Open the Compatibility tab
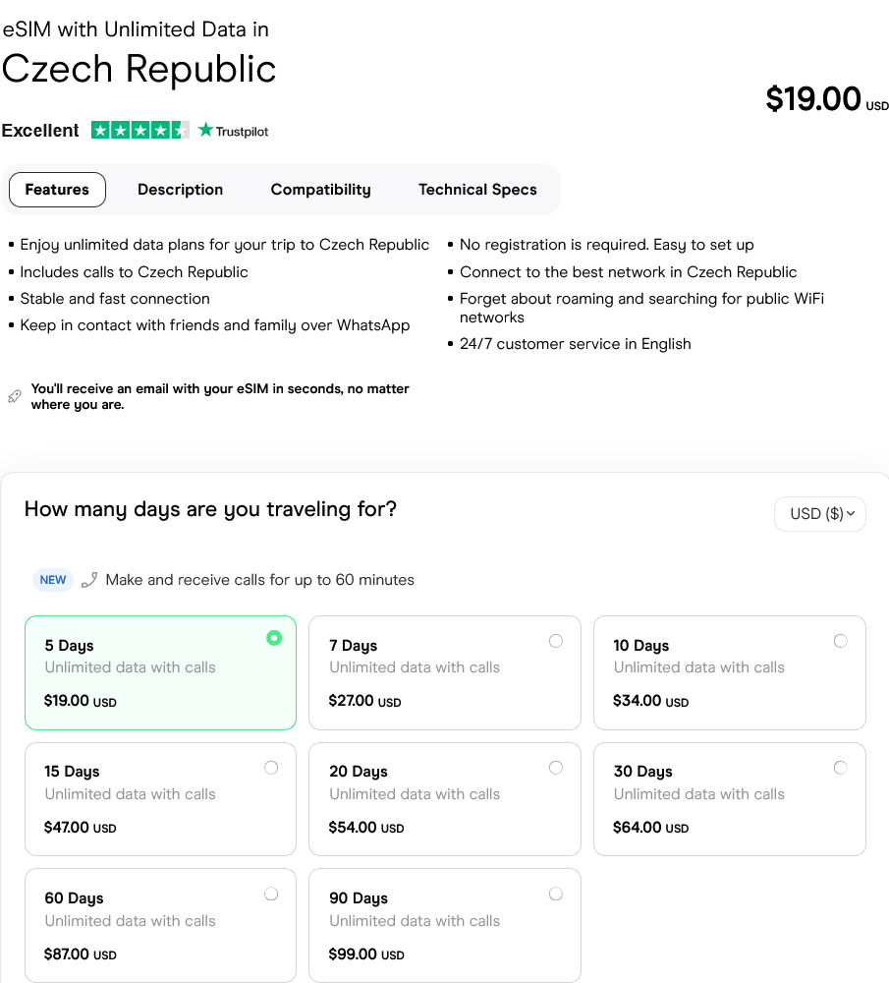This screenshot has width=889, height=983. (x=320, y=190)
